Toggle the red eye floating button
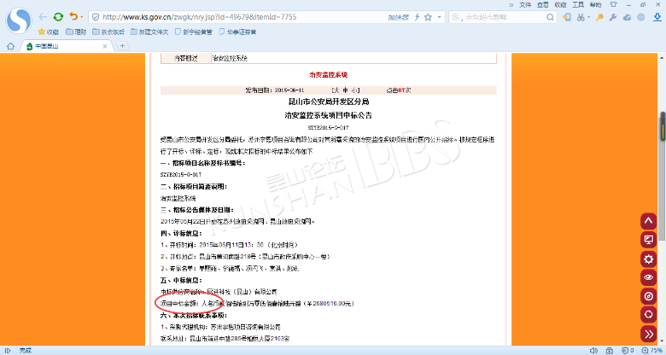666x355 pixels. tap(649, 277)
